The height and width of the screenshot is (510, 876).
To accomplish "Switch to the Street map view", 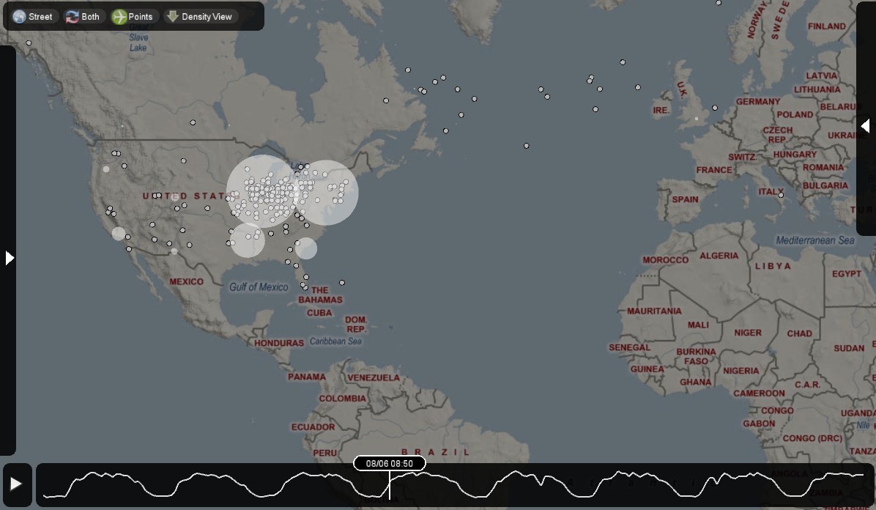I will [x=33, y=17].
